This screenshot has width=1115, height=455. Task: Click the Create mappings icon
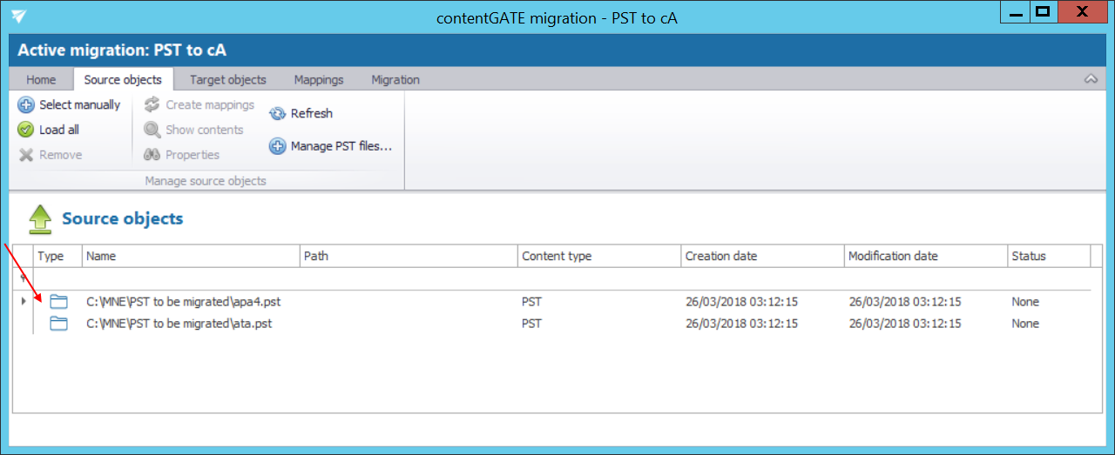pos(152,104)
